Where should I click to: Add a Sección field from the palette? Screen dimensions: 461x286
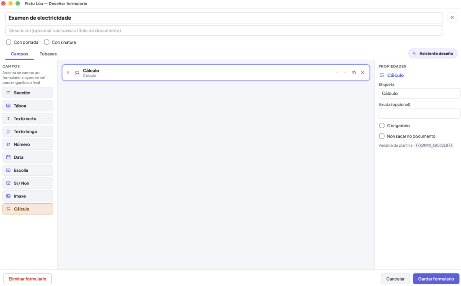tap(27, 93)
